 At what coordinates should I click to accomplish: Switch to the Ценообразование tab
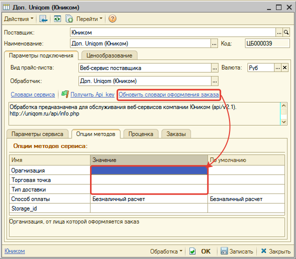tap(109, 55)
